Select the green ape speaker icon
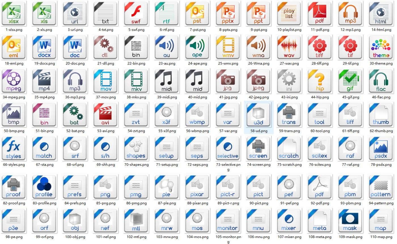 [197, 47]
